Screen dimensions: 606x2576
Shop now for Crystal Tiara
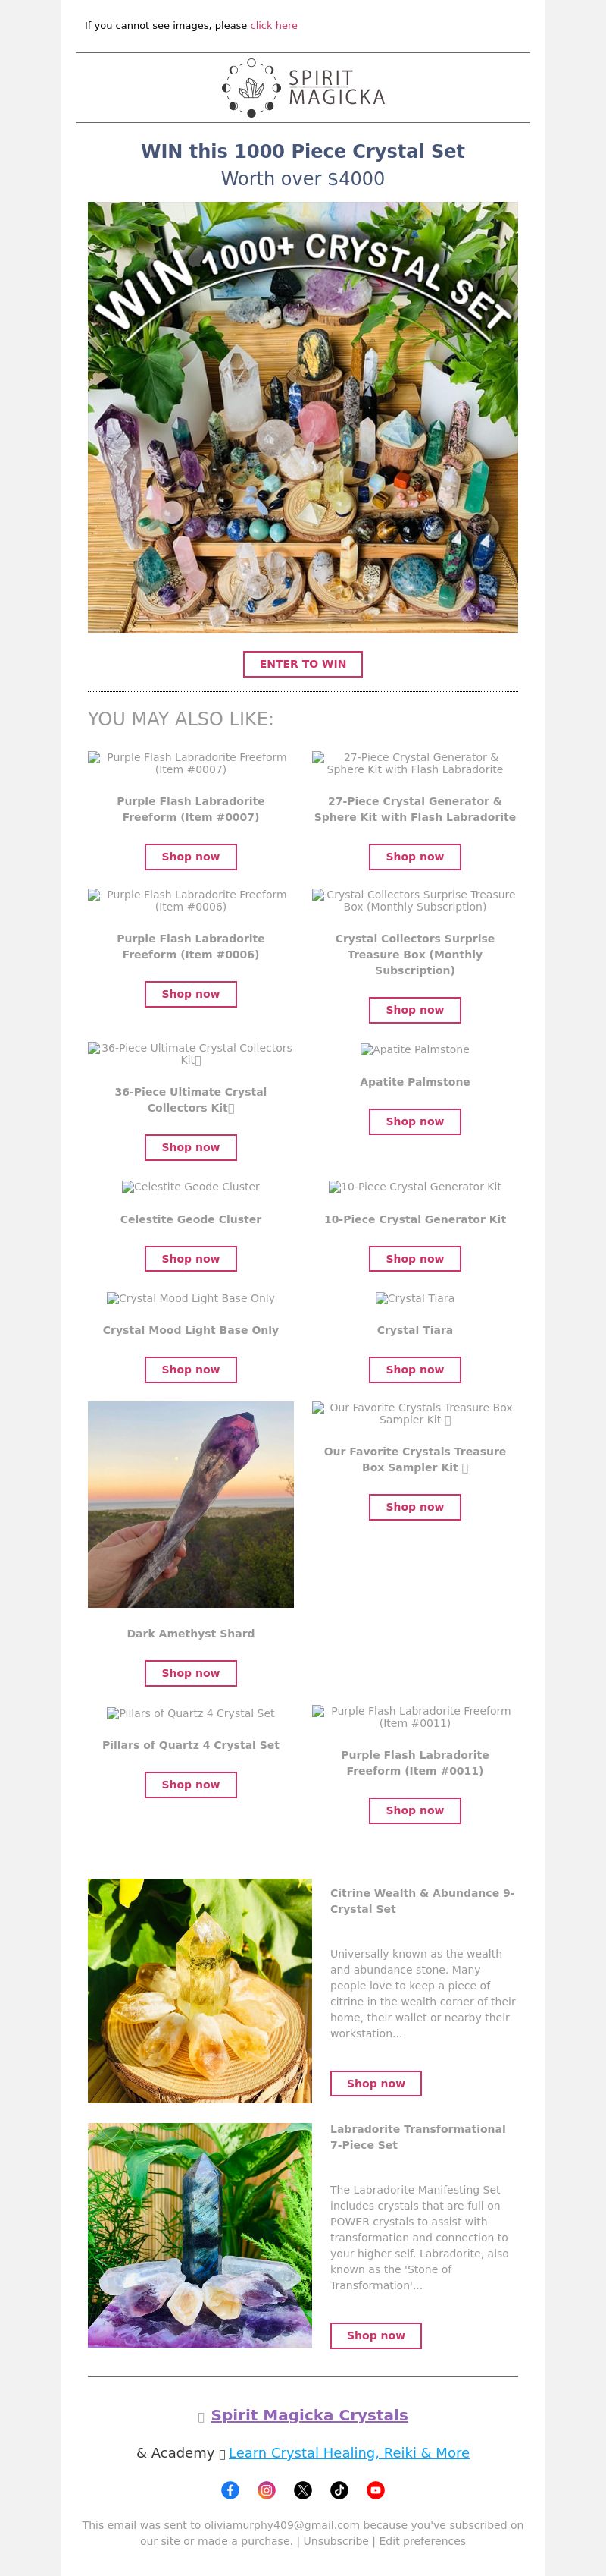coord(415,1370)
